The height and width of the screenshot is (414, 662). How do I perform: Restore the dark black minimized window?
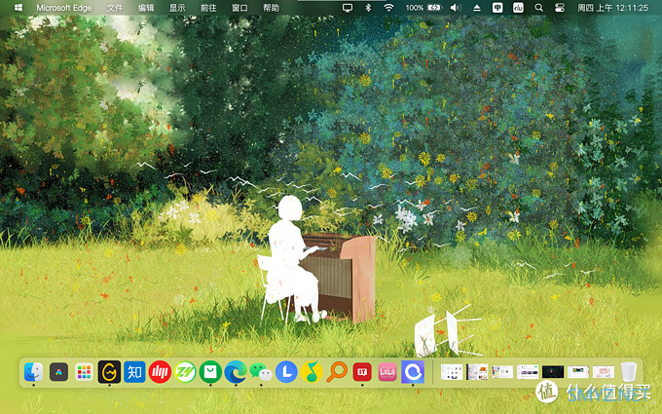point(553,372)
